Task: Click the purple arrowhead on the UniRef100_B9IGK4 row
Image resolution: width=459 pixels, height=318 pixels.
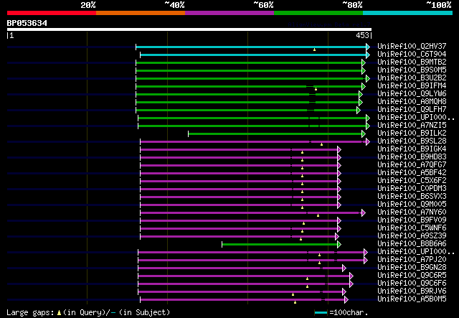Action: coord(339,150)
